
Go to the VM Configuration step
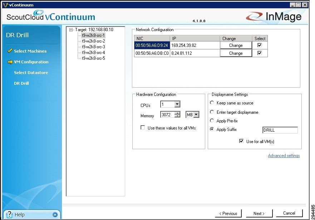click(x=31, y=62)
